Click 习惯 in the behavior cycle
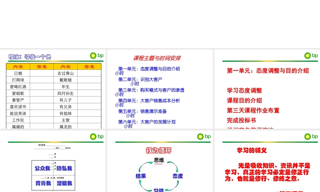Image resolution: width=320 pixels, height=192 pixels. 159,190
